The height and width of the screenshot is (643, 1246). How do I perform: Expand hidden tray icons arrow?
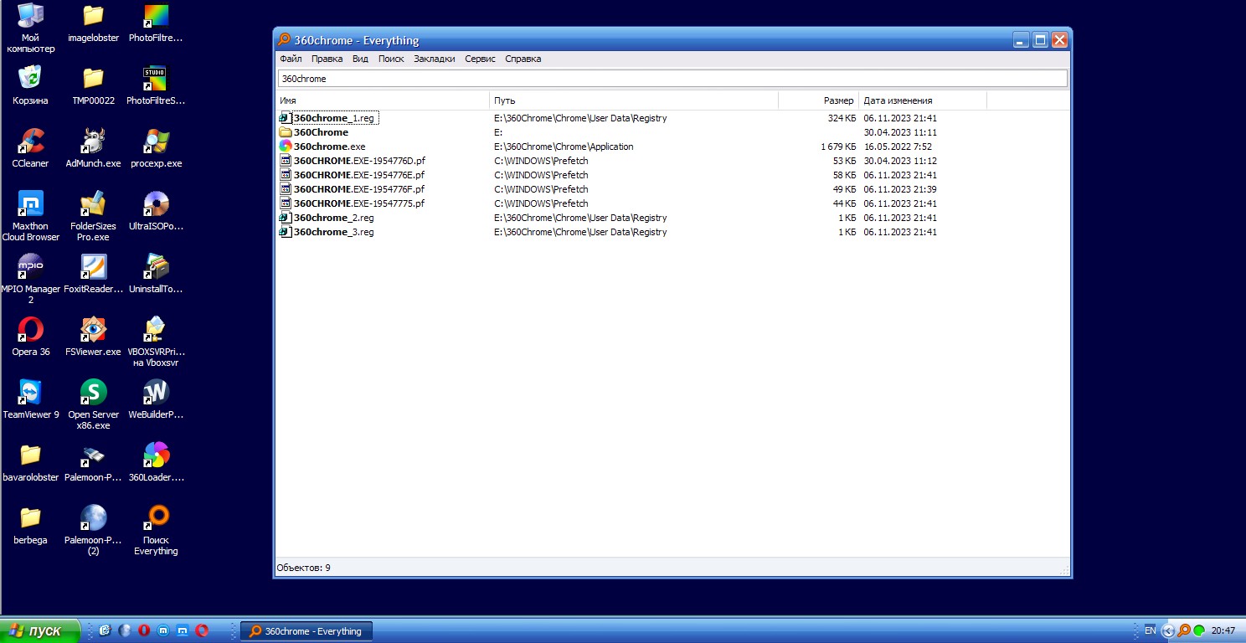click(x=1168, y=630)
